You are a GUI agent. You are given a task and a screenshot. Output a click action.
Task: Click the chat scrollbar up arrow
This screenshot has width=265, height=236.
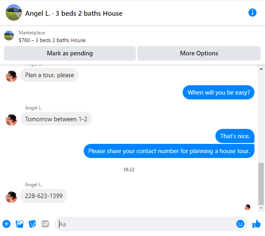coord(261,69)
